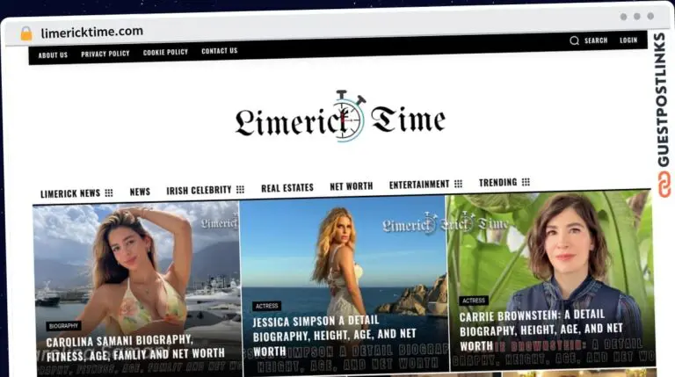Open the Limerick News menu item

click(x=70, y=193)
